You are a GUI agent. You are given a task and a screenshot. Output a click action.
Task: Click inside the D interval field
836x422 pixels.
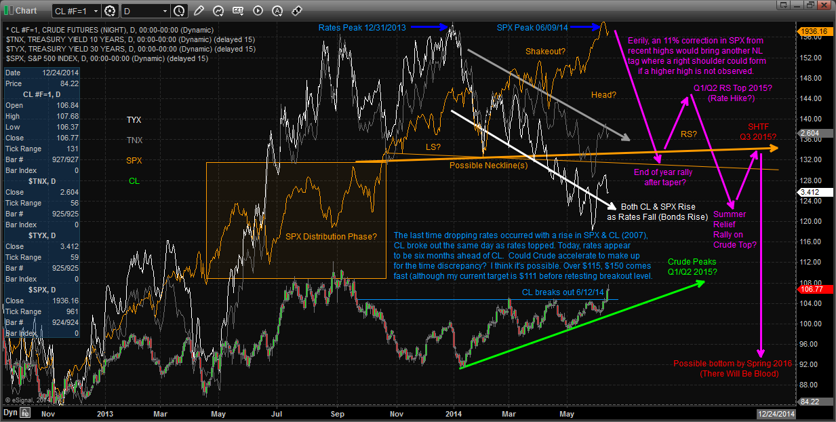pos(140,11)
